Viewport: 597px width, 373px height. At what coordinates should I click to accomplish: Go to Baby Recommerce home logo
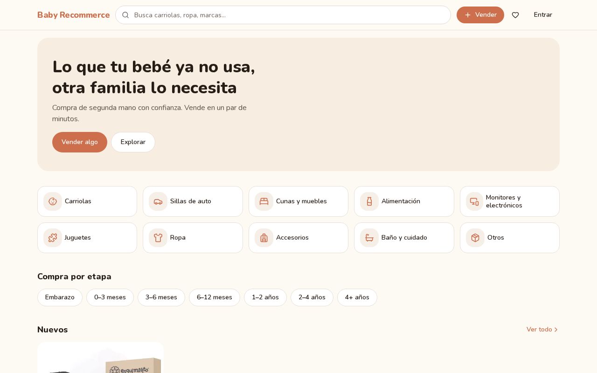[x=74, y=15]
